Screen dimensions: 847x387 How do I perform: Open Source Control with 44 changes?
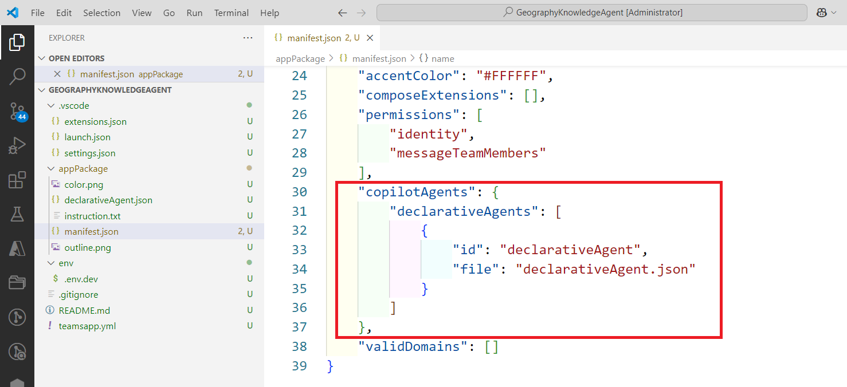pos(17,111)
